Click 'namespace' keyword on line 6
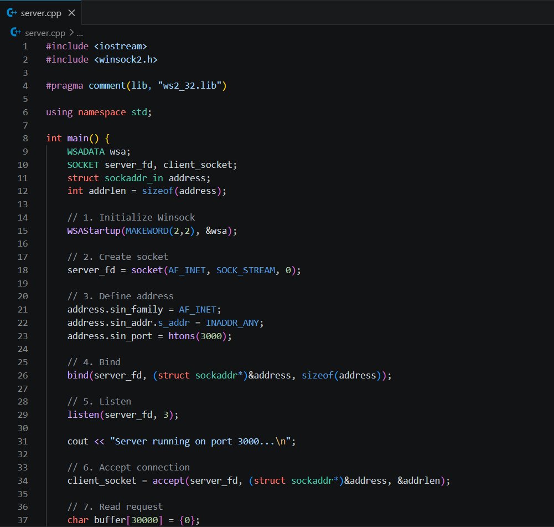 [102, 112]
